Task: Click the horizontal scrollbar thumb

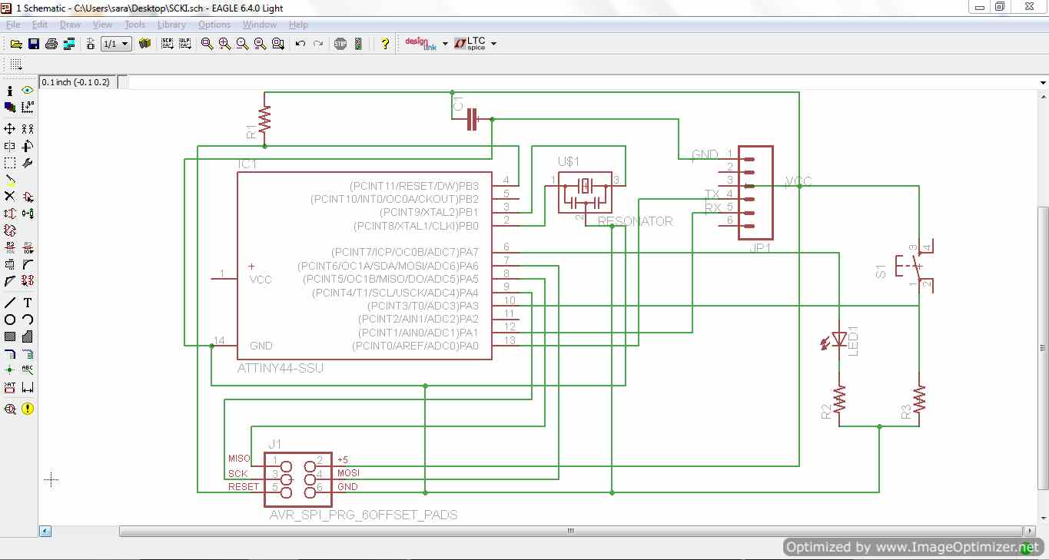Action: pyautogui.click(x=571, y=531)
